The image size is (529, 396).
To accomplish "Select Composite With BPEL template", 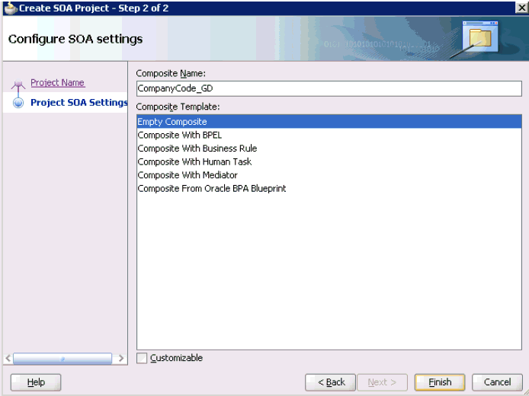I will pyautogui.click(x=329, y=135).
